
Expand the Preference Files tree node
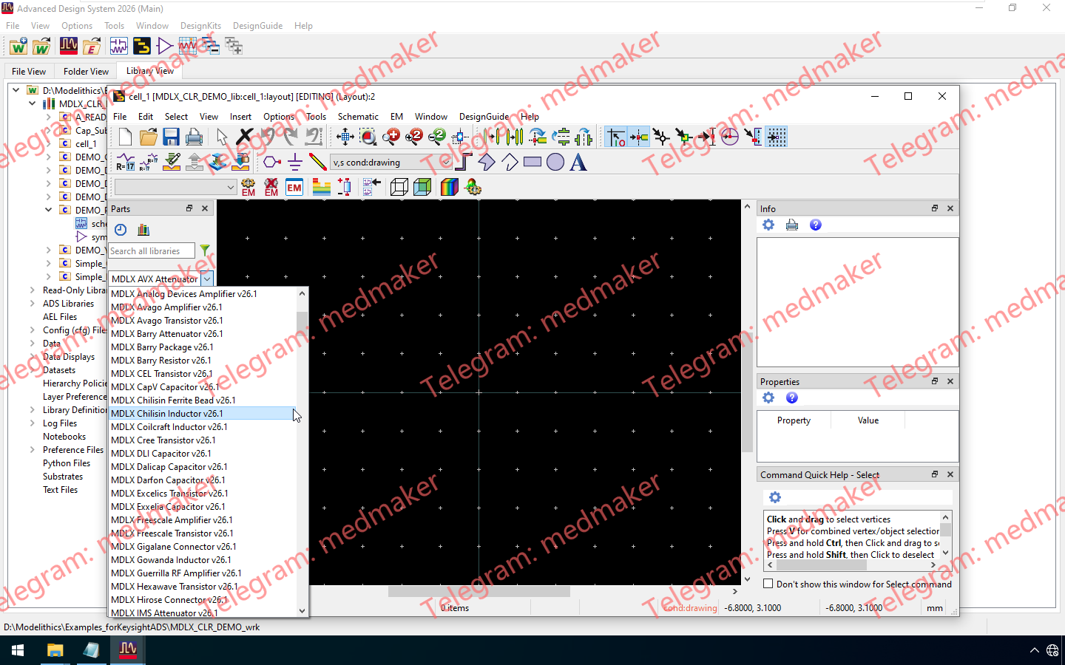[x=32, y=450]
